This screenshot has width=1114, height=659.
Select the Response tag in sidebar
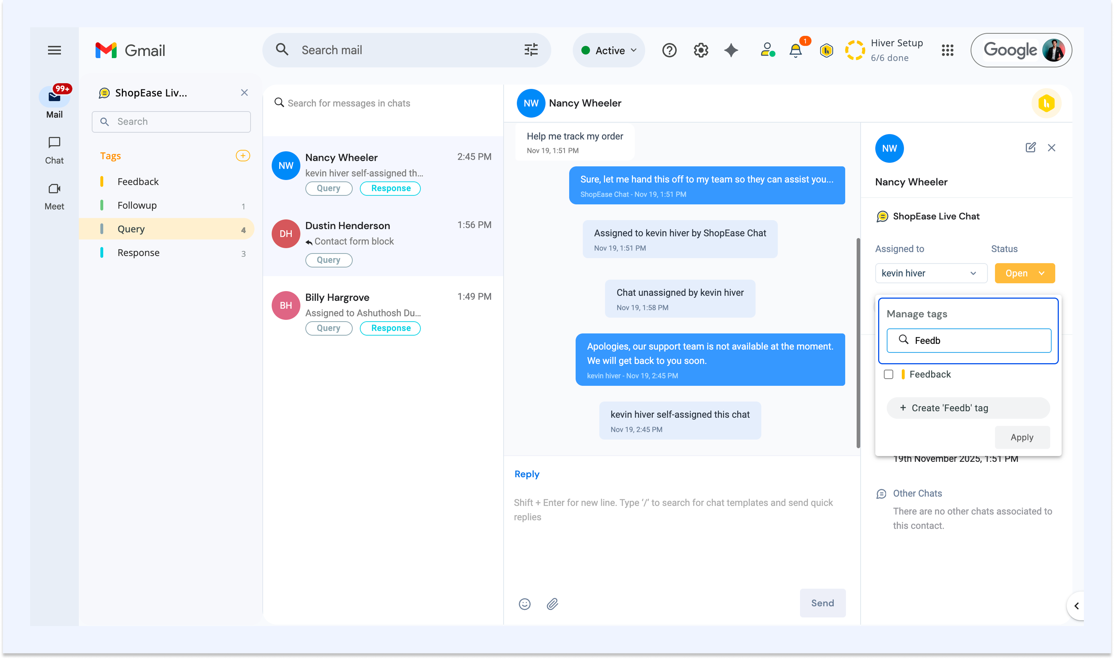point(166,253)
